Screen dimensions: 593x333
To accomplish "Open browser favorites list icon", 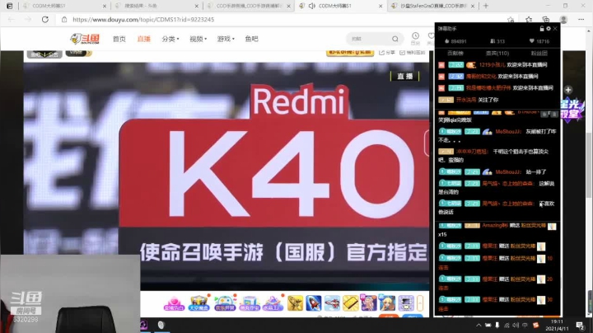I will 528,19.
